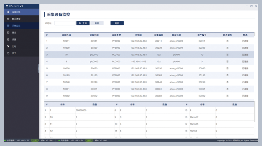Select the 采集监控 monitor icon

(8, 25)
